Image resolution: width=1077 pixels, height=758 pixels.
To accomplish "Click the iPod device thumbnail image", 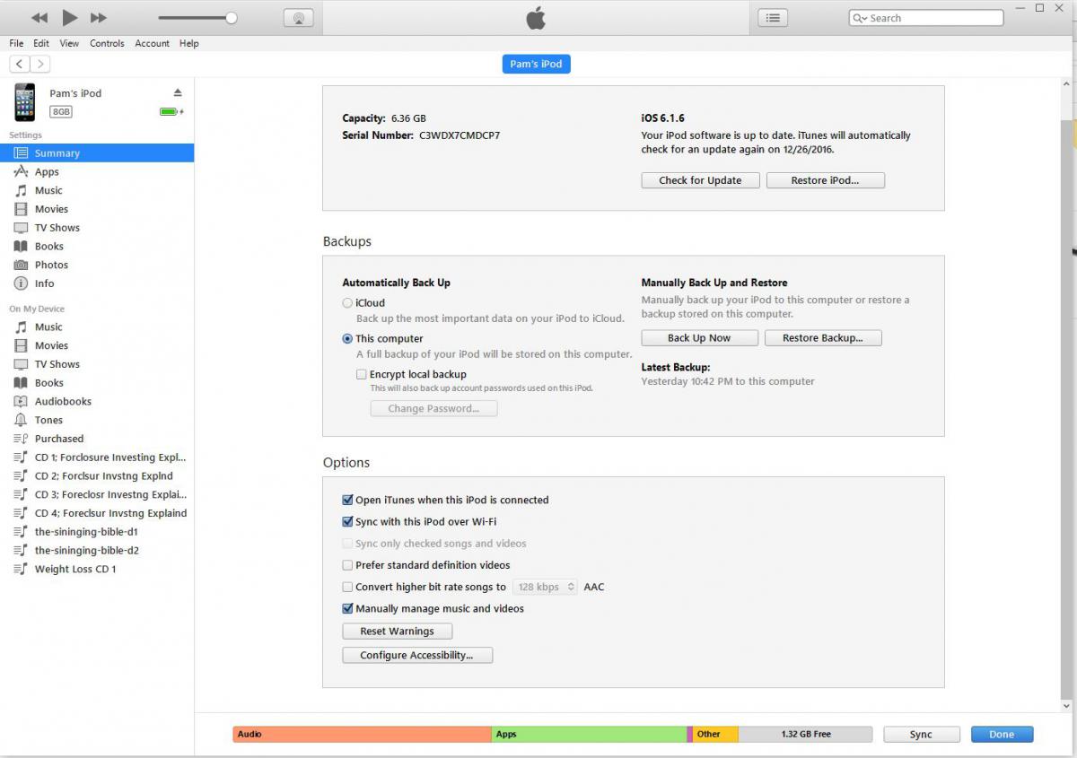I will pyautogui.click(x=25, y=102).
